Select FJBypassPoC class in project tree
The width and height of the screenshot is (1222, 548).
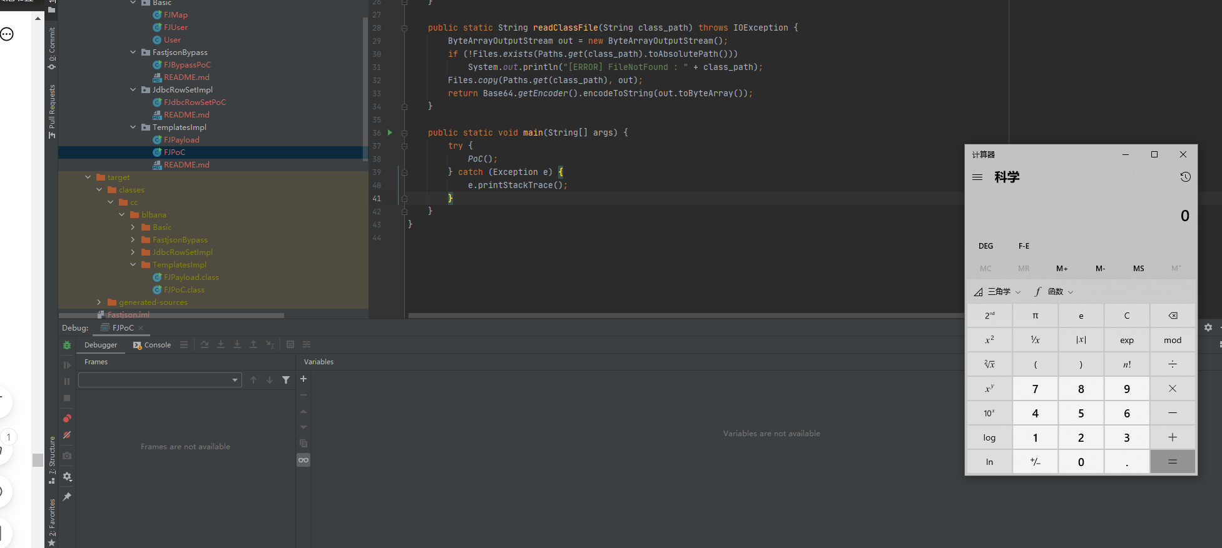(187, 65)
